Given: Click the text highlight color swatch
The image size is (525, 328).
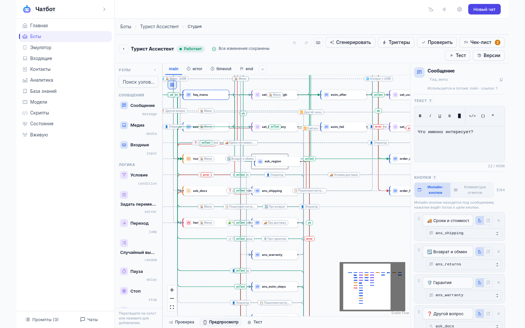Looking at the screenshot, I should click(459, 116).
